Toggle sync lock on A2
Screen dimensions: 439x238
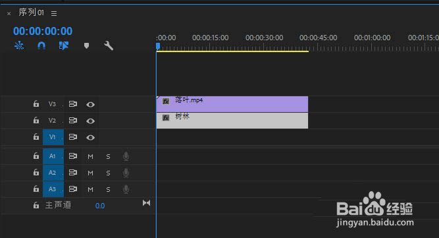pyautogui.click(x=73, y=173)
